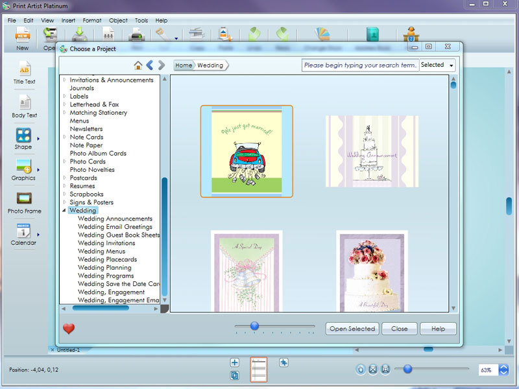
Task: Click the printer toolbar icon
Action: [x=136, y=34]
